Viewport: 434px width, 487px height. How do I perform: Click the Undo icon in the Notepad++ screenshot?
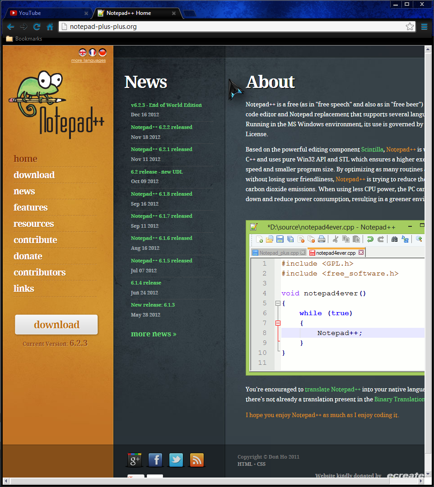(x=370, y=239)
